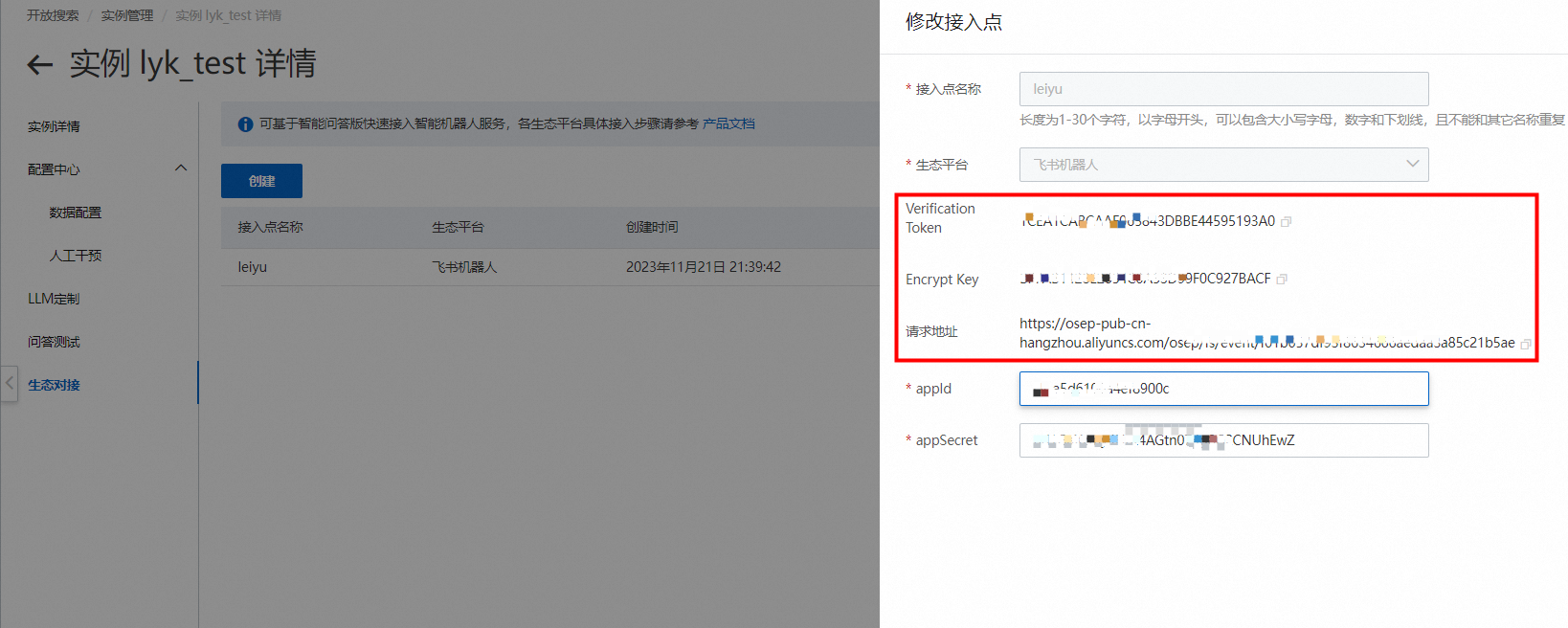Viewport: 1568px width, 628px height.
Task: Go to 问答测试 section
Action: (x=54, y=342)
